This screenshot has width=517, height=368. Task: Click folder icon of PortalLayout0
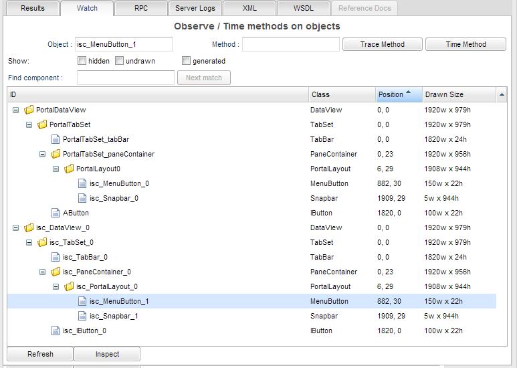[x=69, y=169]
